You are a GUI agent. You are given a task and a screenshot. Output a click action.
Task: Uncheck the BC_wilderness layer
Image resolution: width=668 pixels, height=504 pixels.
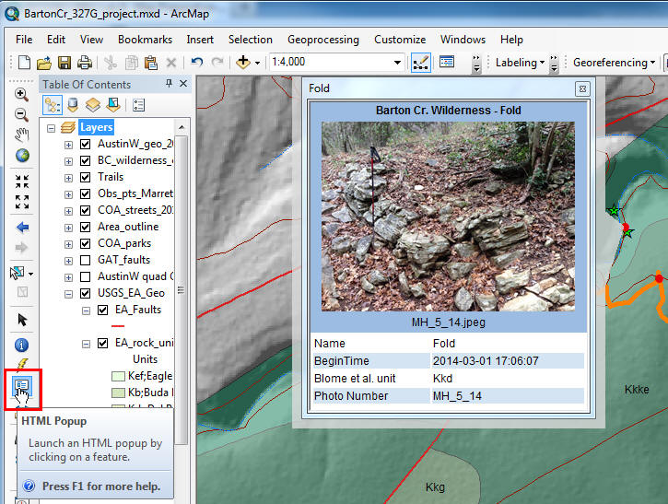85,160
